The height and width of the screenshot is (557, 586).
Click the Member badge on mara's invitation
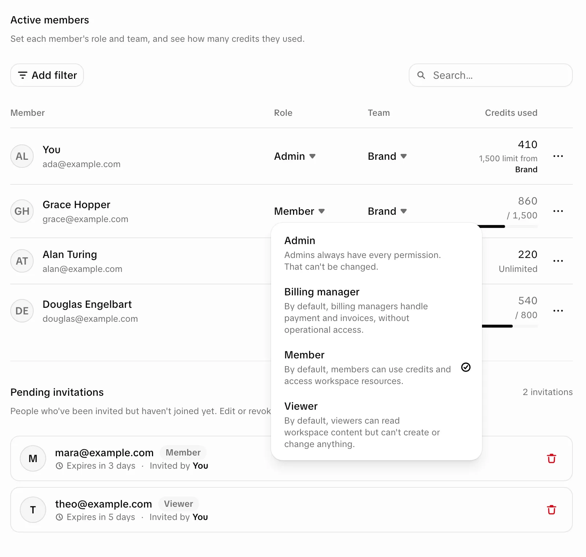(183, 453)
